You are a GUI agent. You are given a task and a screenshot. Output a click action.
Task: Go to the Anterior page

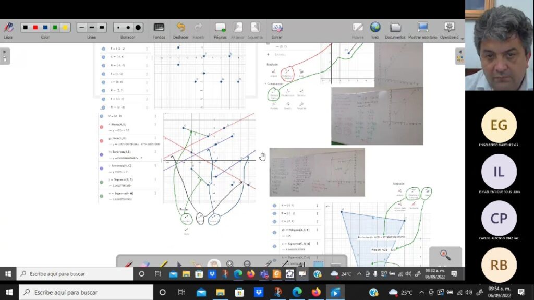[237, 30]
